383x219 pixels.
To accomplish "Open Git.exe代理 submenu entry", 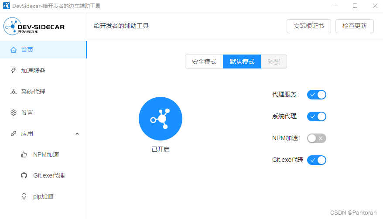I will 43,175.
